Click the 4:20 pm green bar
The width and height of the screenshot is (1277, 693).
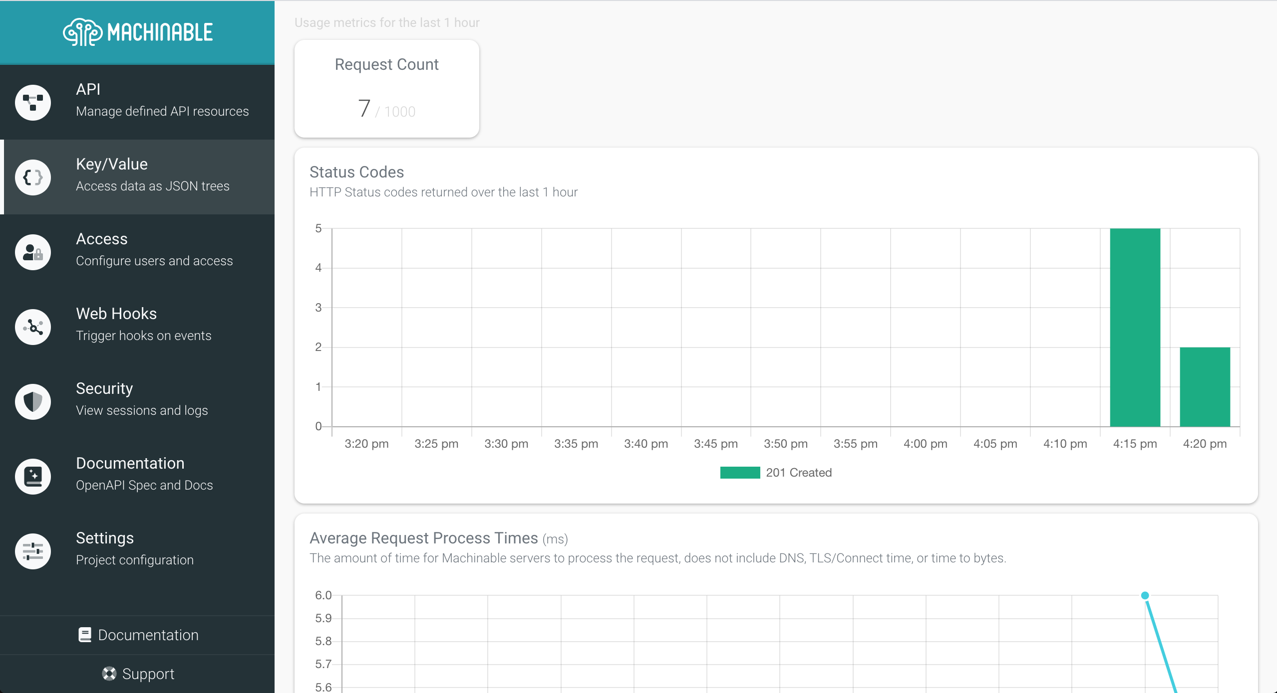click(x=1205, y=387)
